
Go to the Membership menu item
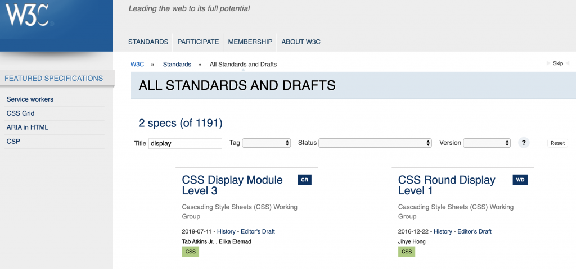(x=250, y=42)
